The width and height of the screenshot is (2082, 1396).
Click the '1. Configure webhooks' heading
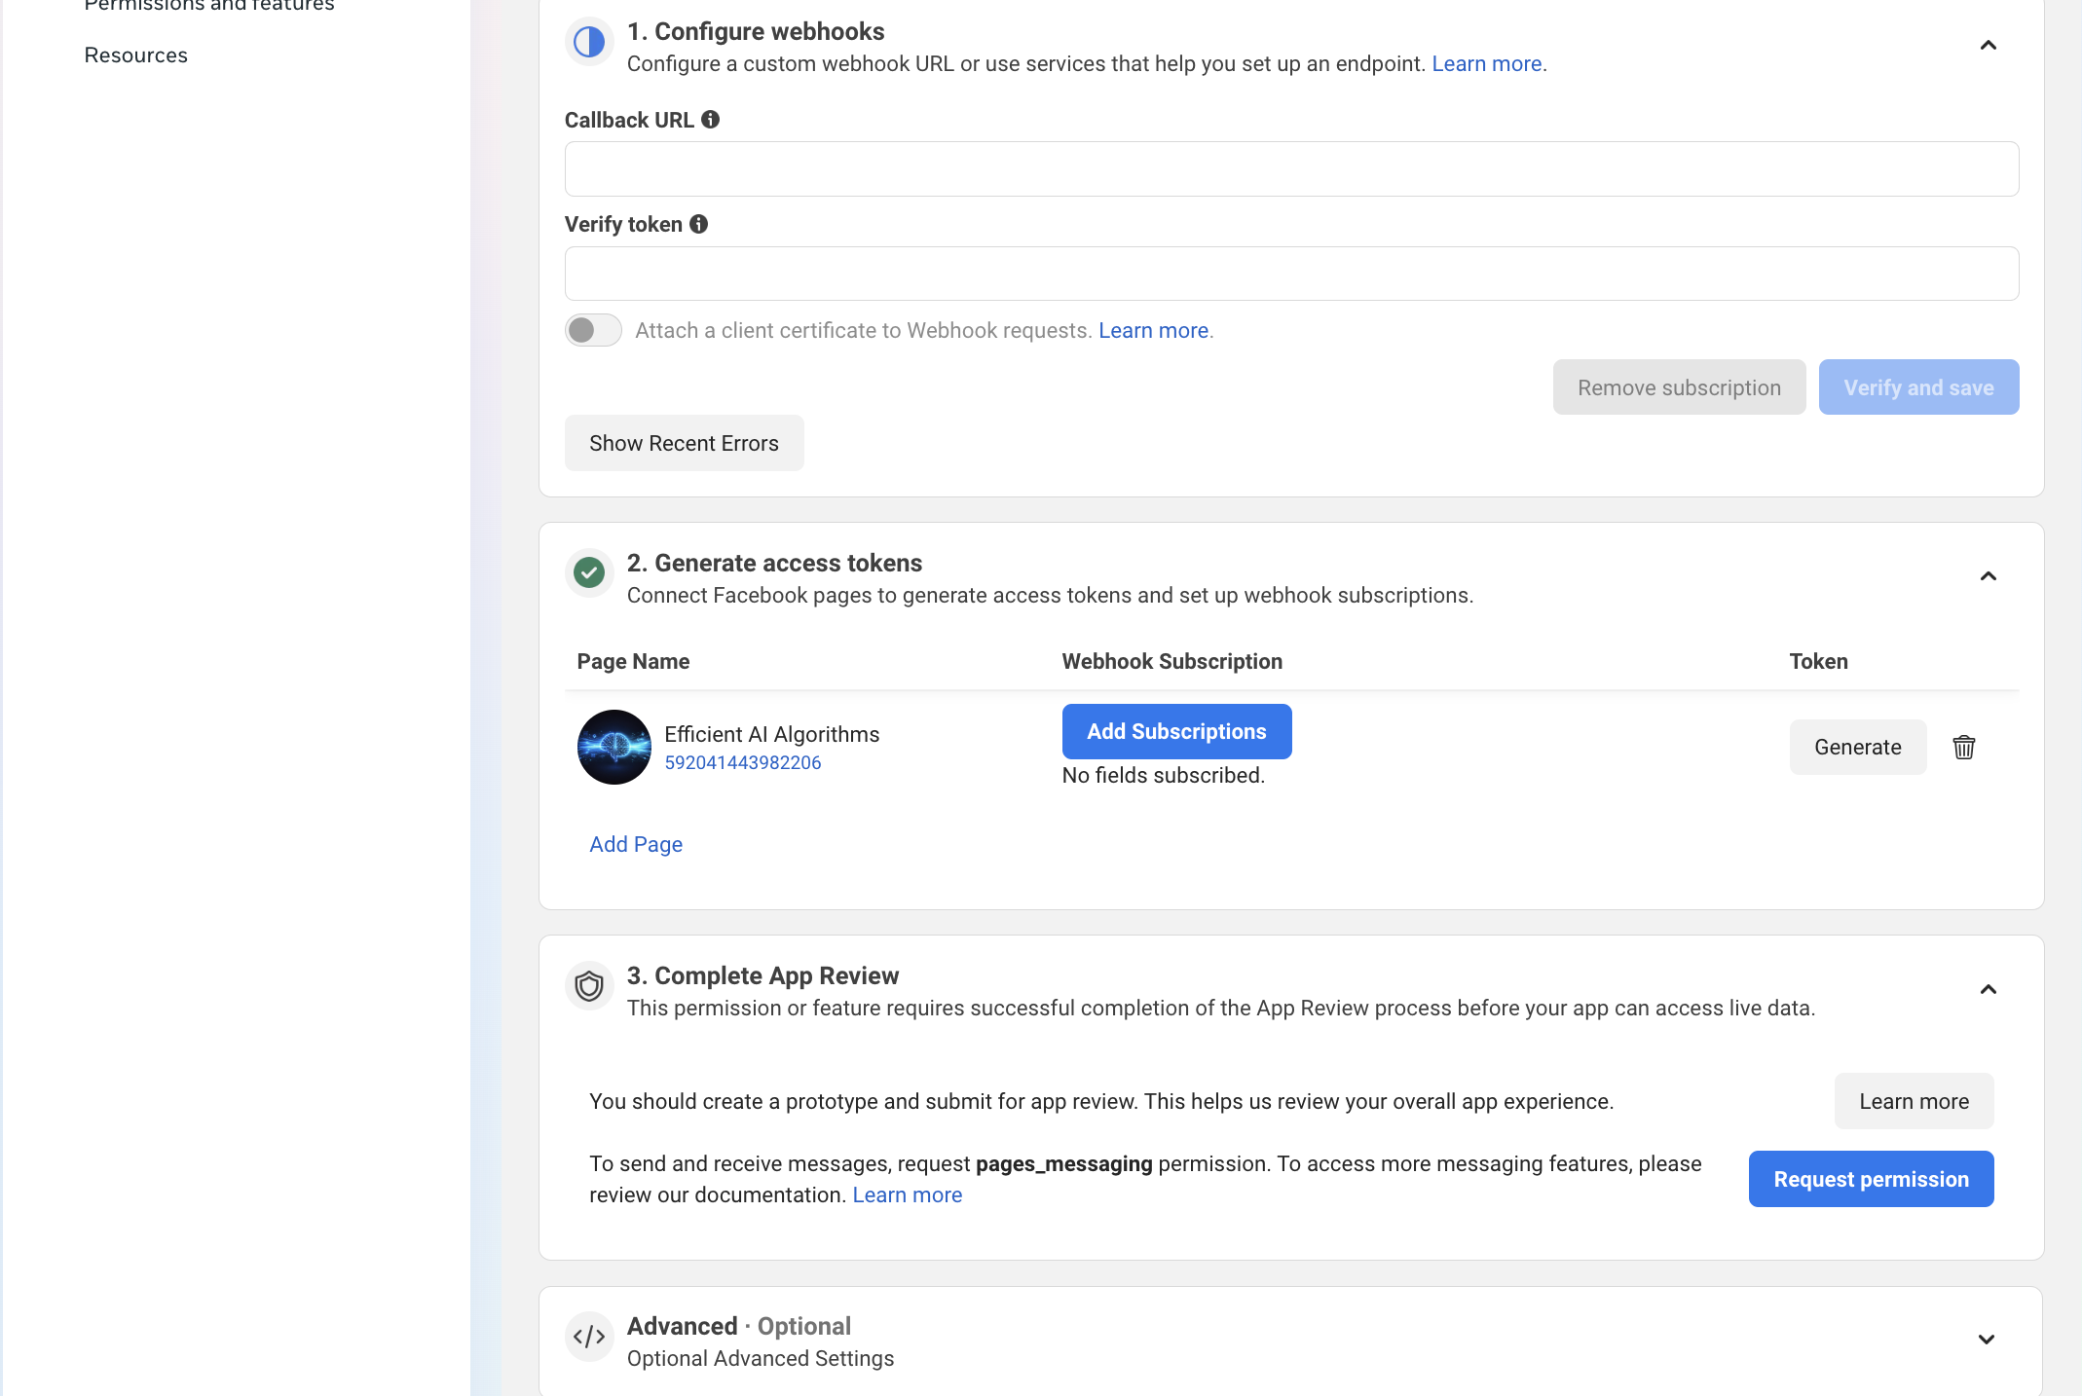[x=756, y=31]
